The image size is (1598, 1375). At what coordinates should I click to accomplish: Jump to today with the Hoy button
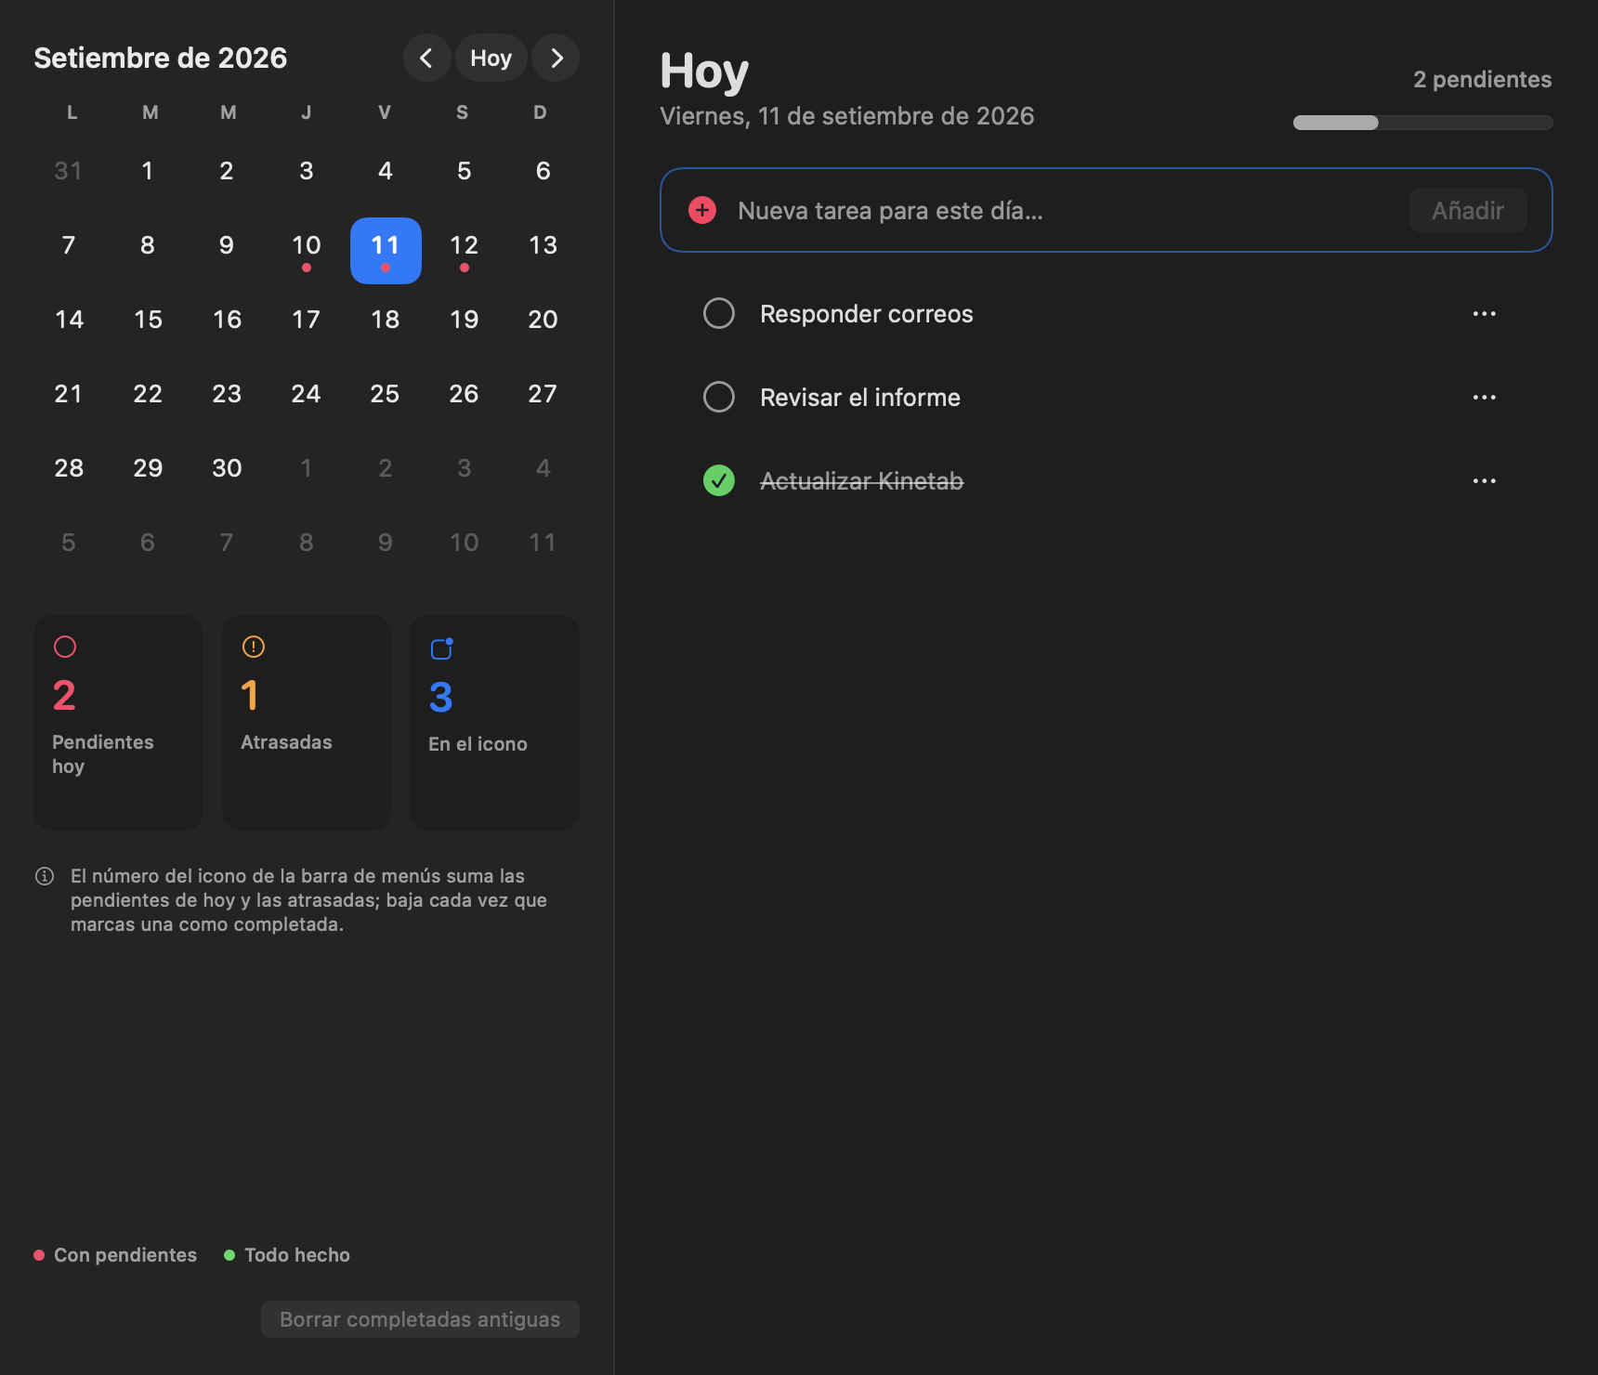[x=491, y=58]
